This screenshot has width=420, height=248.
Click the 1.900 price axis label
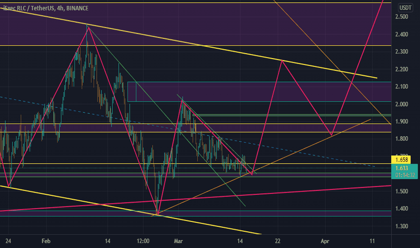[402, 121]
